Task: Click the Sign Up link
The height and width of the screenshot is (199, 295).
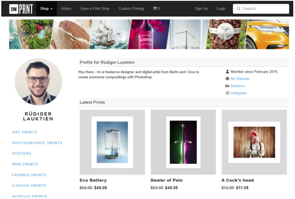Action: [x=201, y=9]
